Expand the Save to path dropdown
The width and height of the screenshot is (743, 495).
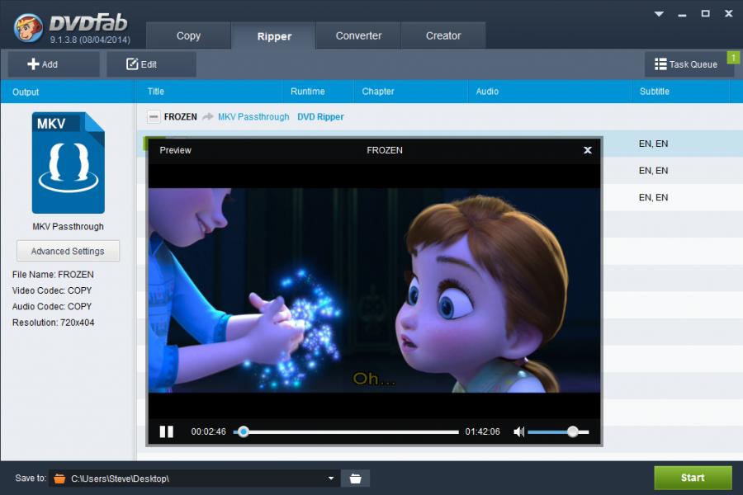click(x=331, y=478)
